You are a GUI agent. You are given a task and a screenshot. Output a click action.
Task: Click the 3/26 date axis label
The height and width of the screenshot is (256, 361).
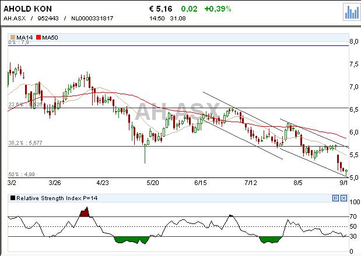55,183
